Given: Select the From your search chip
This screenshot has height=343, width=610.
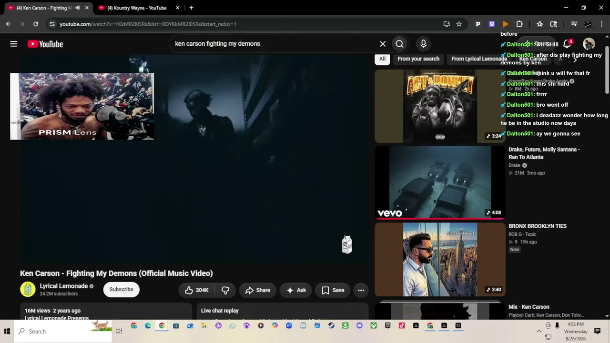Looking at the screenshot, I should 418,59.
